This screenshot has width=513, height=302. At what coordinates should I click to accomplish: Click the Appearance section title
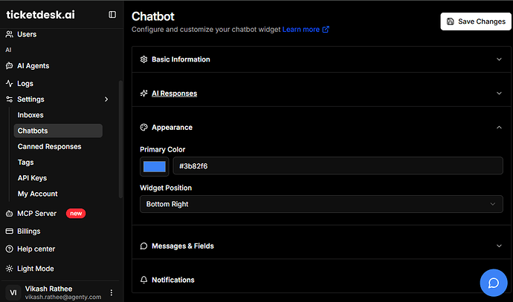(x=172, y=128)
